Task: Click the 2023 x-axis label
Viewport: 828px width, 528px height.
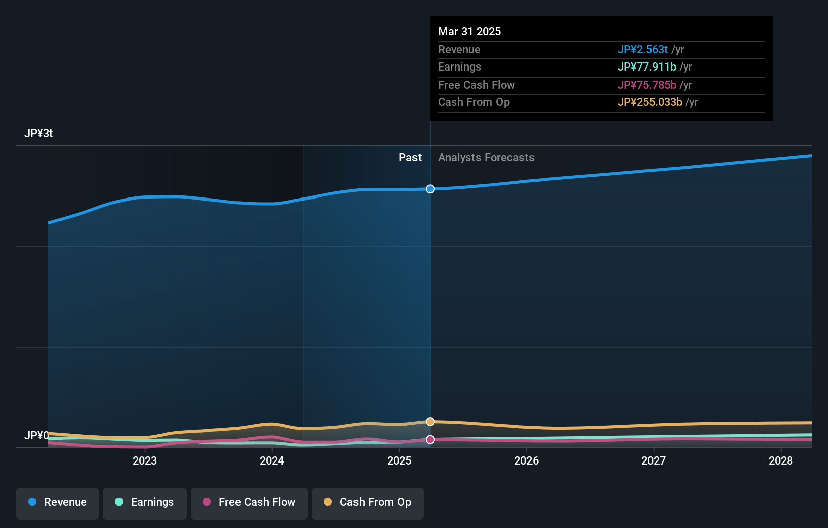Action: (145, 460)
